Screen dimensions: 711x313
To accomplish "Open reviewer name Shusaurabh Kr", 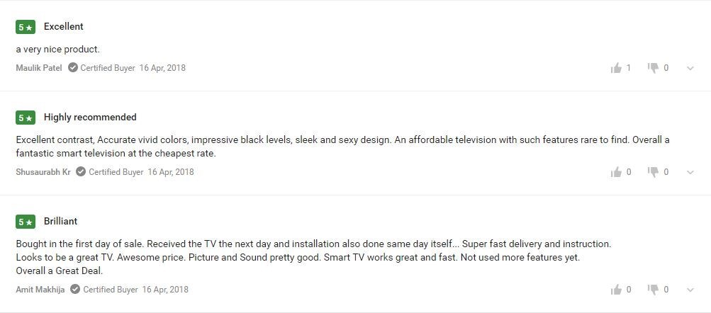I will click(43, 172).
